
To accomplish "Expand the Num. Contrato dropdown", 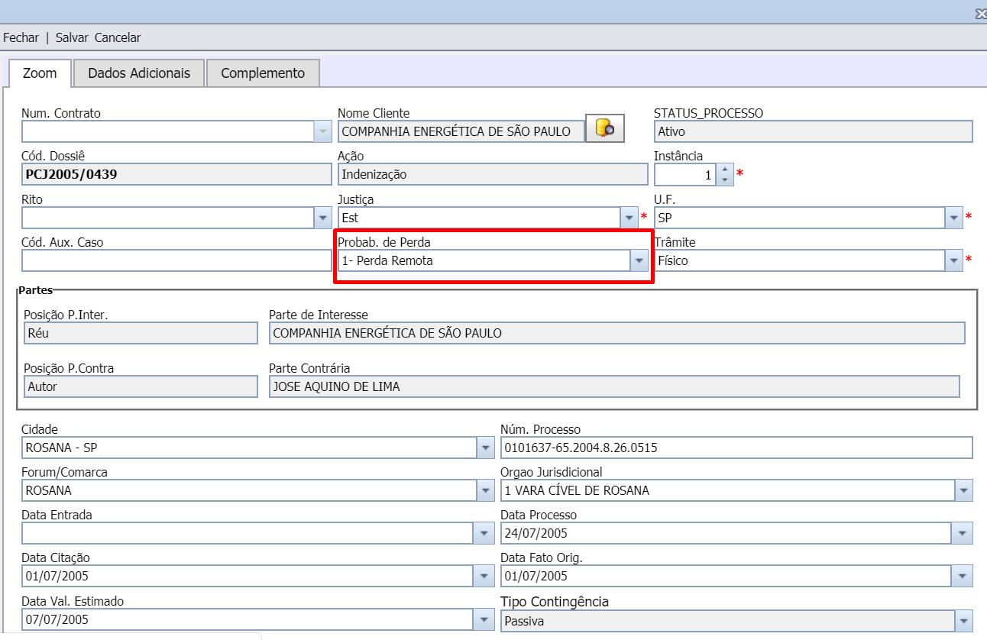I will [322, 131].
